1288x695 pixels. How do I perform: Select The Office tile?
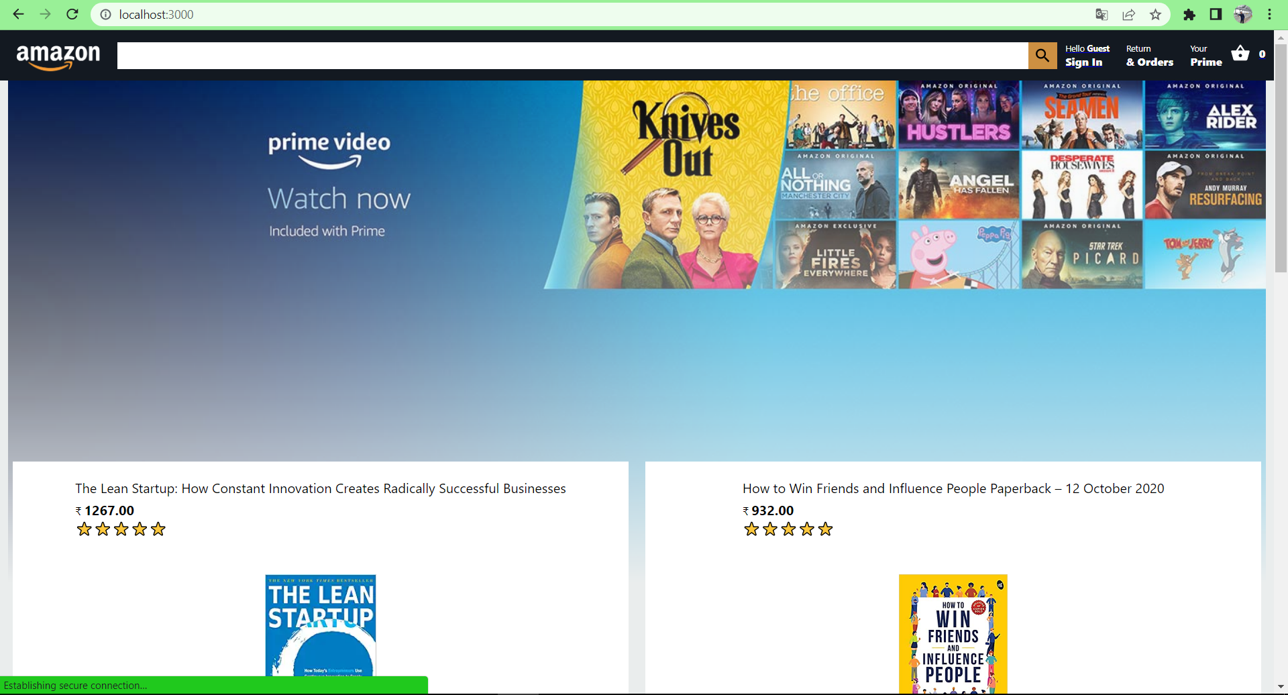841,115
